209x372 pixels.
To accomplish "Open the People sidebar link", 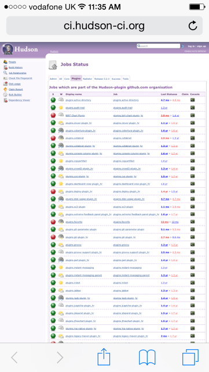I will tap(12, 62).
